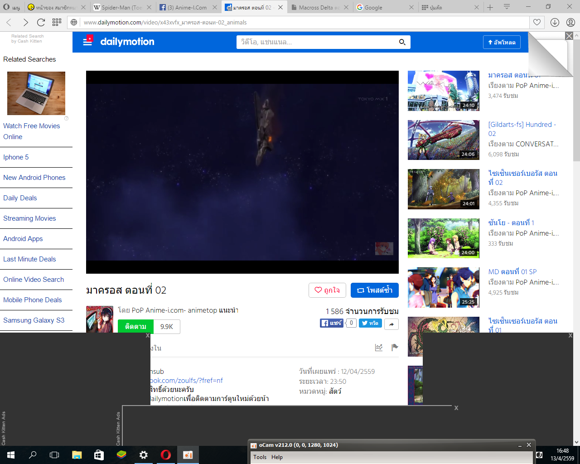
Task: Click the Twitter tweet button
Action: click(371, 323)
